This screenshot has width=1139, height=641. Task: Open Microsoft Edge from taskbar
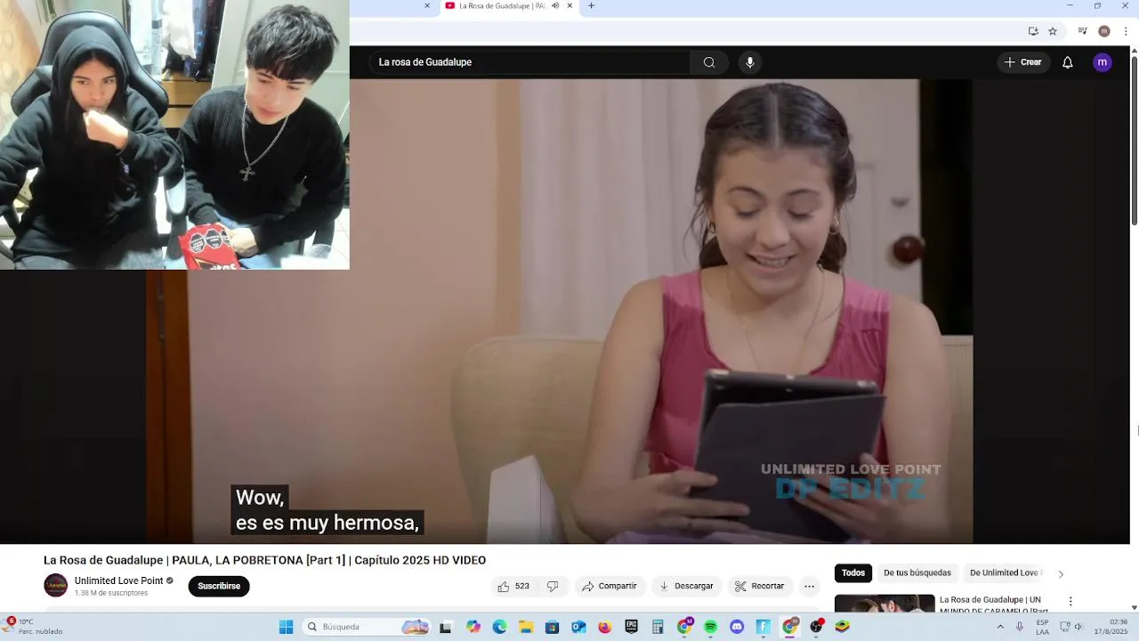tap(499, 627)
